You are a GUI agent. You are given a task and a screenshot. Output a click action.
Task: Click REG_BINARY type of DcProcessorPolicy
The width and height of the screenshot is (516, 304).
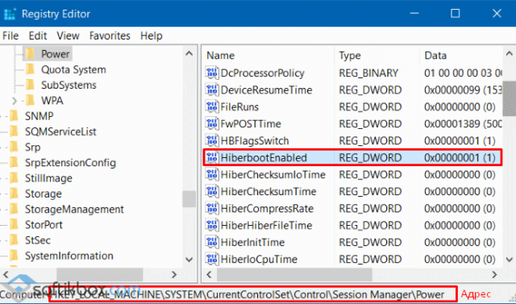368,73
